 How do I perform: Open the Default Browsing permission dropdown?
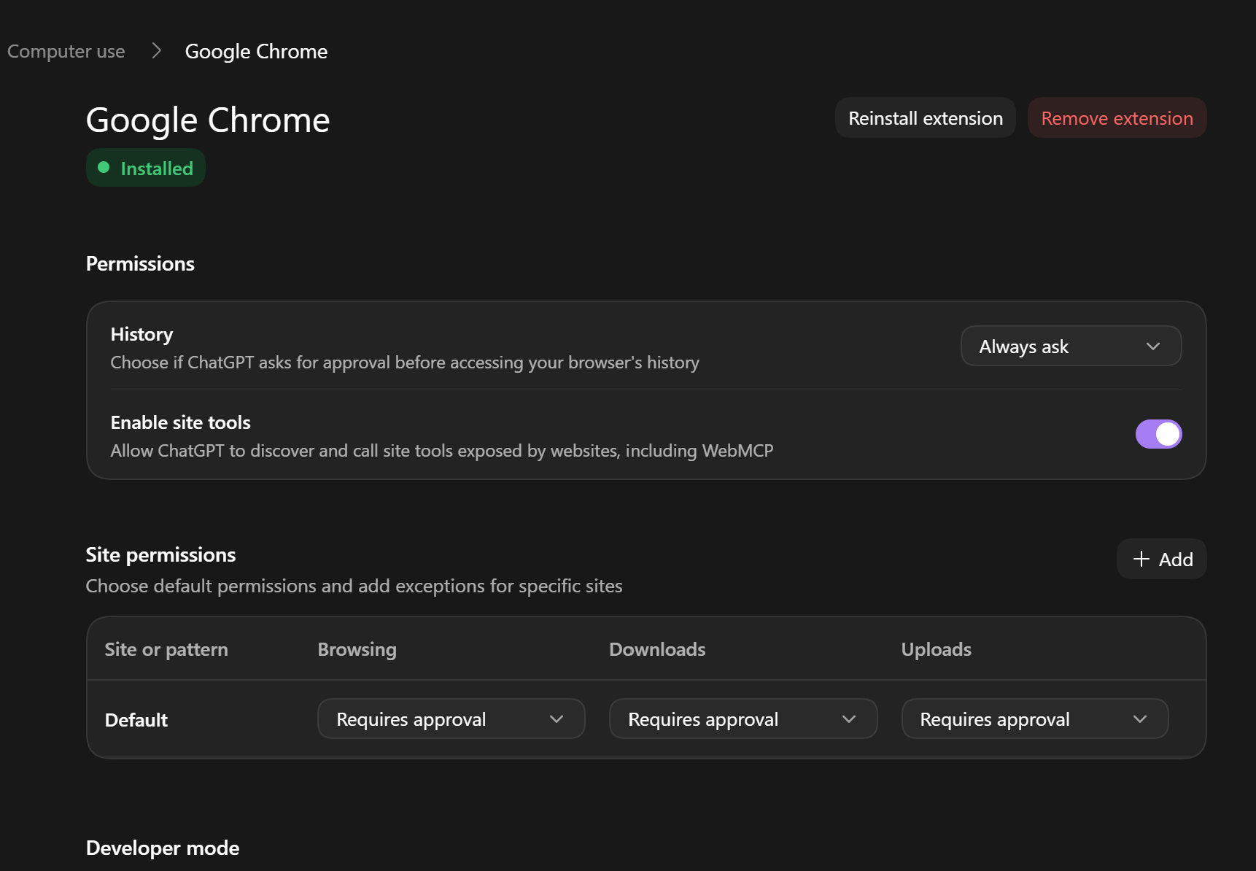pyautogui.click(x=451, y=719)
